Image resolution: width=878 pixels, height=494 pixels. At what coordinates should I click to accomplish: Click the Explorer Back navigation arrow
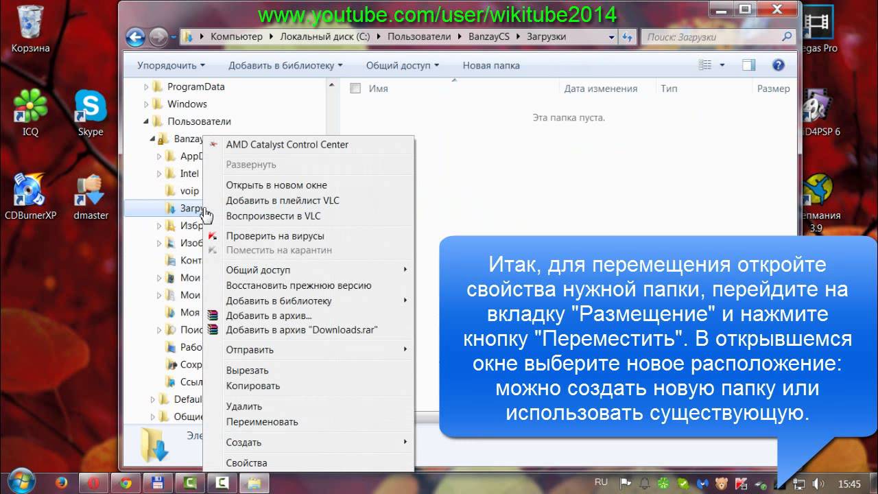pyautogui.click(x=136, y=37)
